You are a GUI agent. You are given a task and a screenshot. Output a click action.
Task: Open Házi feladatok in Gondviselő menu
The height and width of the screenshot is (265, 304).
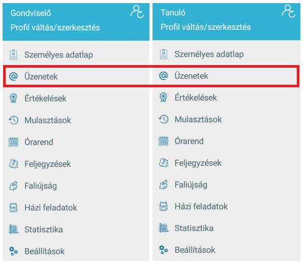click(x=76, y=208)
